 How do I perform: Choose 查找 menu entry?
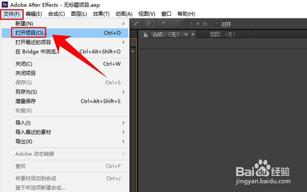(65, 166)
